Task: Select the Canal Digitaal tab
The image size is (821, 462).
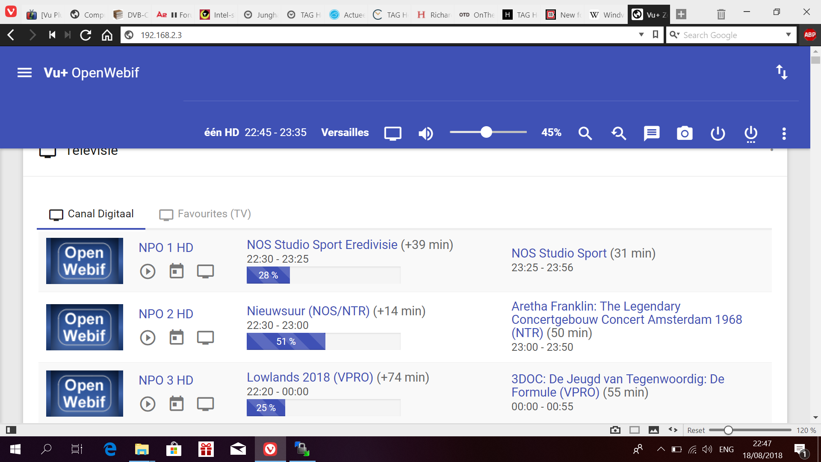Action: (x=92, y=214)
